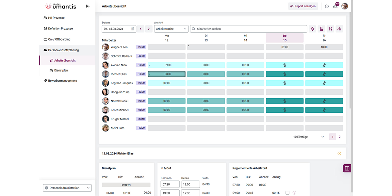Open the time tracking stopwatch icon
Viewport: 392px width, 196px height.
click(326, 6)
